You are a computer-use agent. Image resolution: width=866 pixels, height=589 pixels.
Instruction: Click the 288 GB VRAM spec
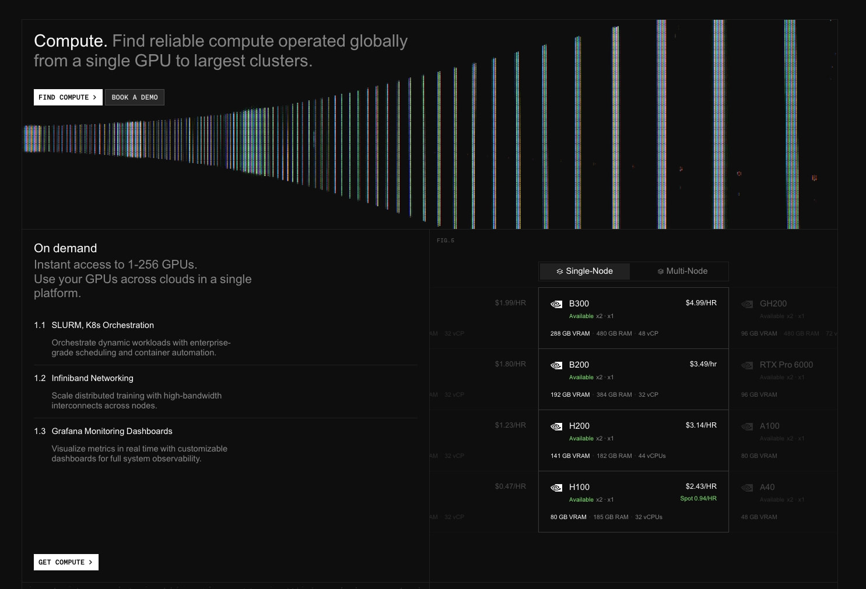pyautogui.click(x=570, y=334)
